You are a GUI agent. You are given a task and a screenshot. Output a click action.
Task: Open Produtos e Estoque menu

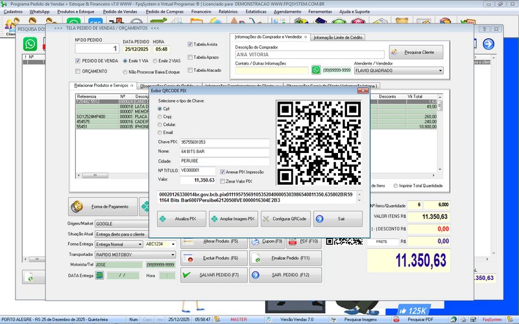click(76, 12)
